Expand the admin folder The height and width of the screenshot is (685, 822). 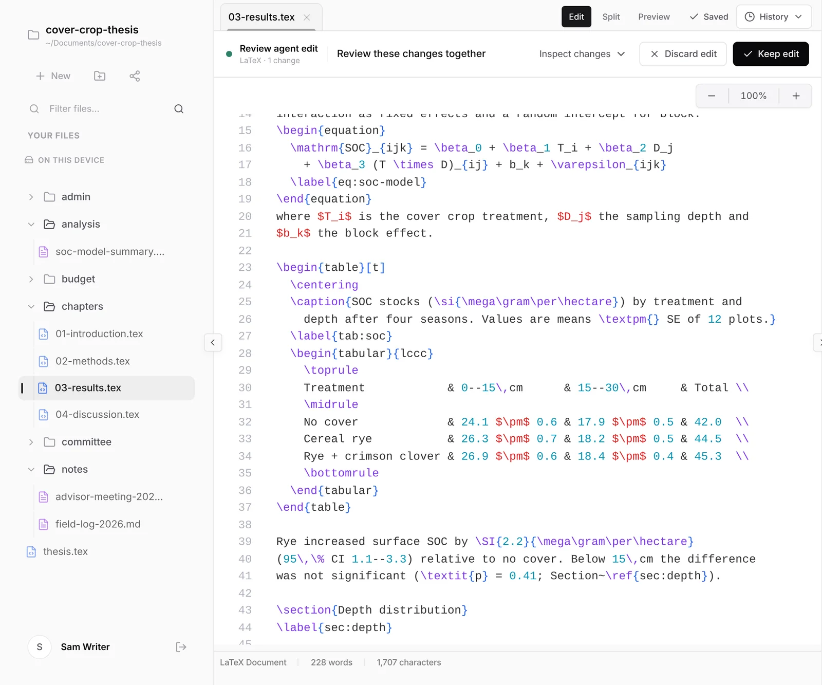click(31, 197)
